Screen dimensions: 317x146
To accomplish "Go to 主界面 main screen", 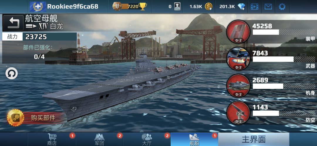I will coord(254,139).
